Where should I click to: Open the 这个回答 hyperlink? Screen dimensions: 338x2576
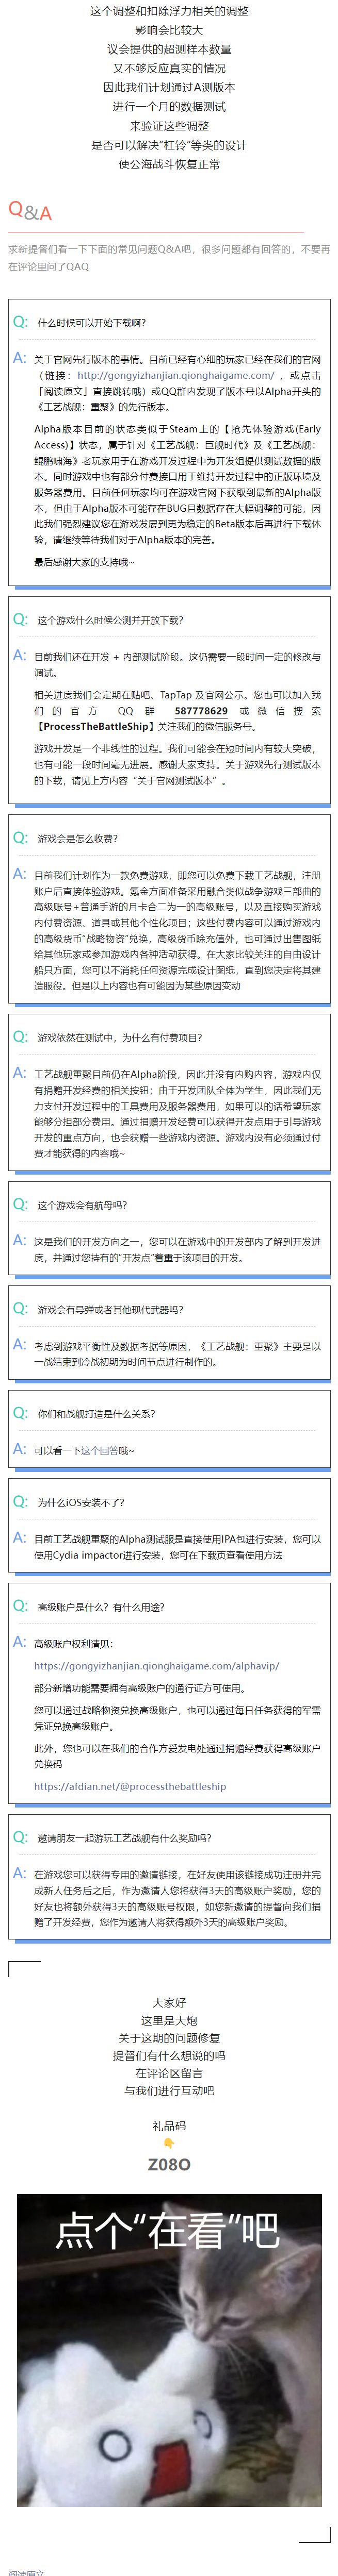click(x=97, y=1450)
